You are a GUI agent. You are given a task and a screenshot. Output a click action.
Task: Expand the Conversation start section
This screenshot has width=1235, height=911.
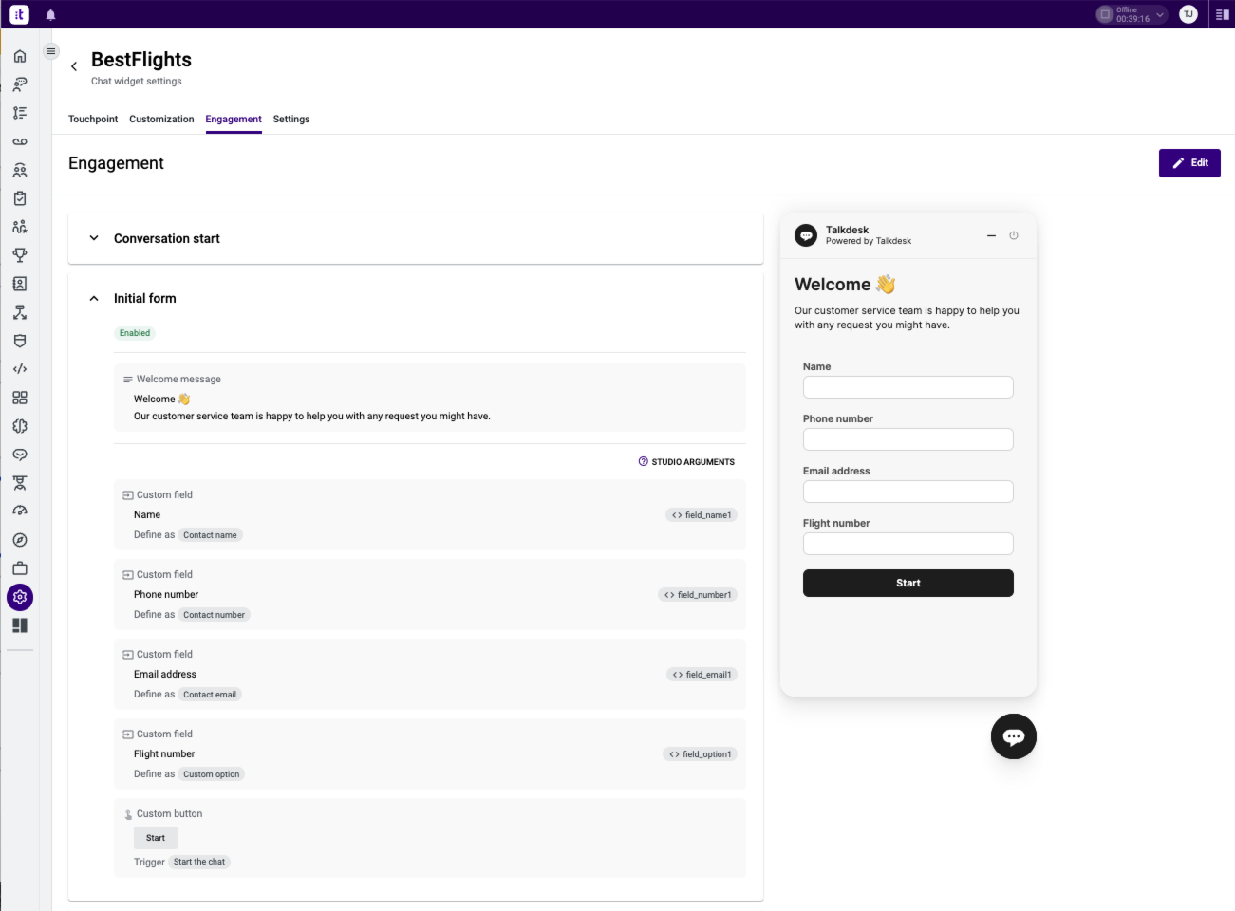(x=94, y=238)
